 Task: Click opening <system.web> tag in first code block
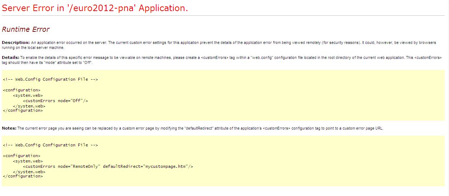[28, 95]
